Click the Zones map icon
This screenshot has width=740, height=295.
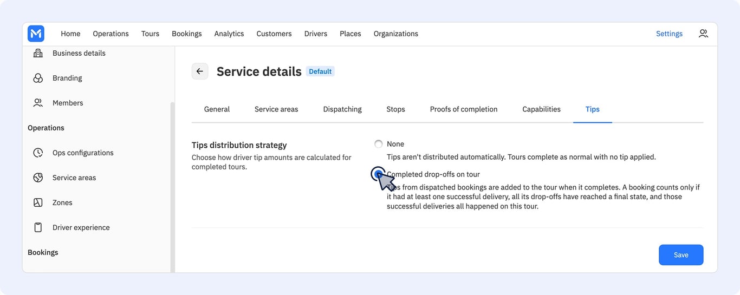pos(38,202)
